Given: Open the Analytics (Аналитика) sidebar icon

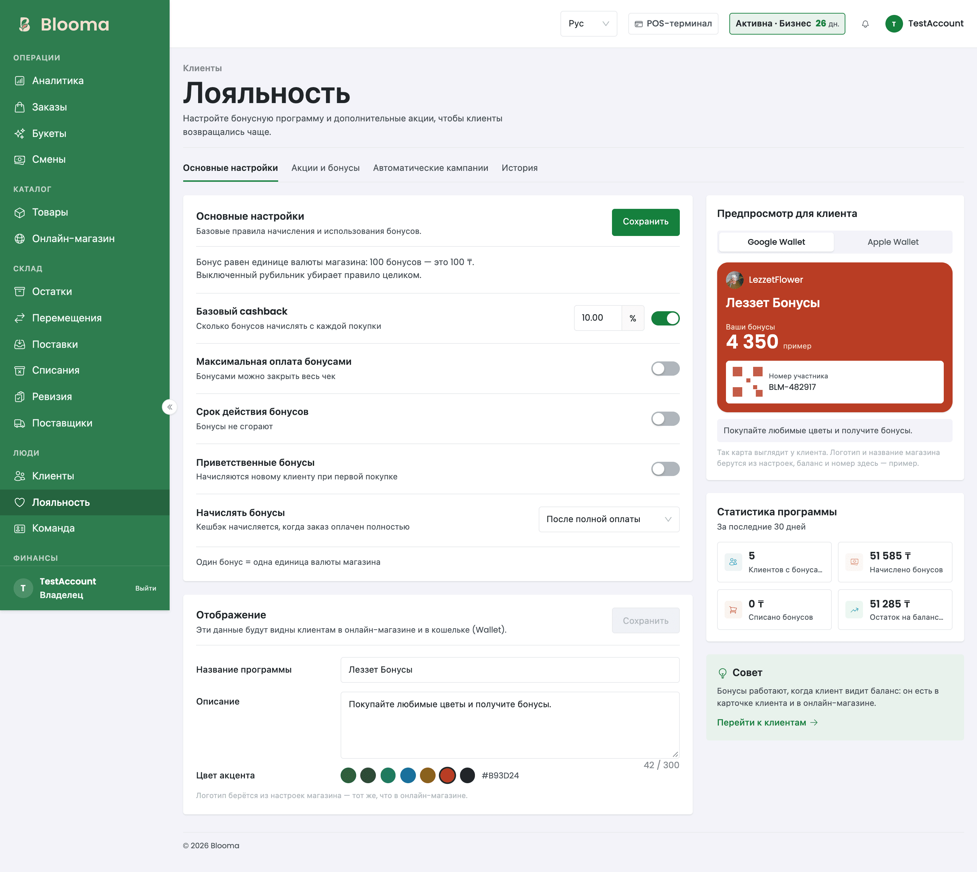Looking at the screenshot, I should 20,80.
